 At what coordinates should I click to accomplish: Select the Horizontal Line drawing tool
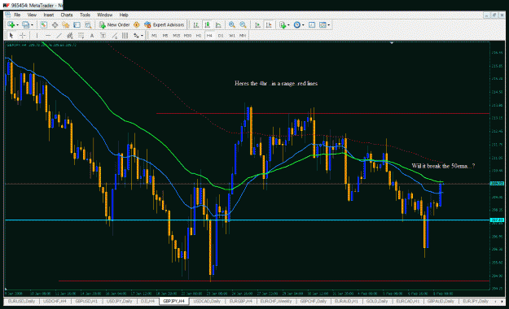coord(48,36)
